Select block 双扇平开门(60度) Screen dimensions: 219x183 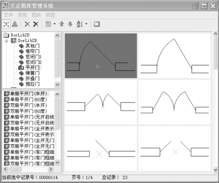point(25,111)
